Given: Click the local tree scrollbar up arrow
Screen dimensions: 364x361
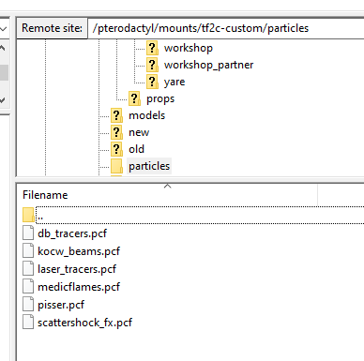Looking at the screenshot, I should click(x=3, y=49).
